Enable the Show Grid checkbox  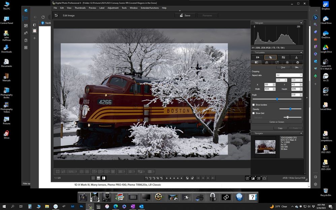point(254,113)
